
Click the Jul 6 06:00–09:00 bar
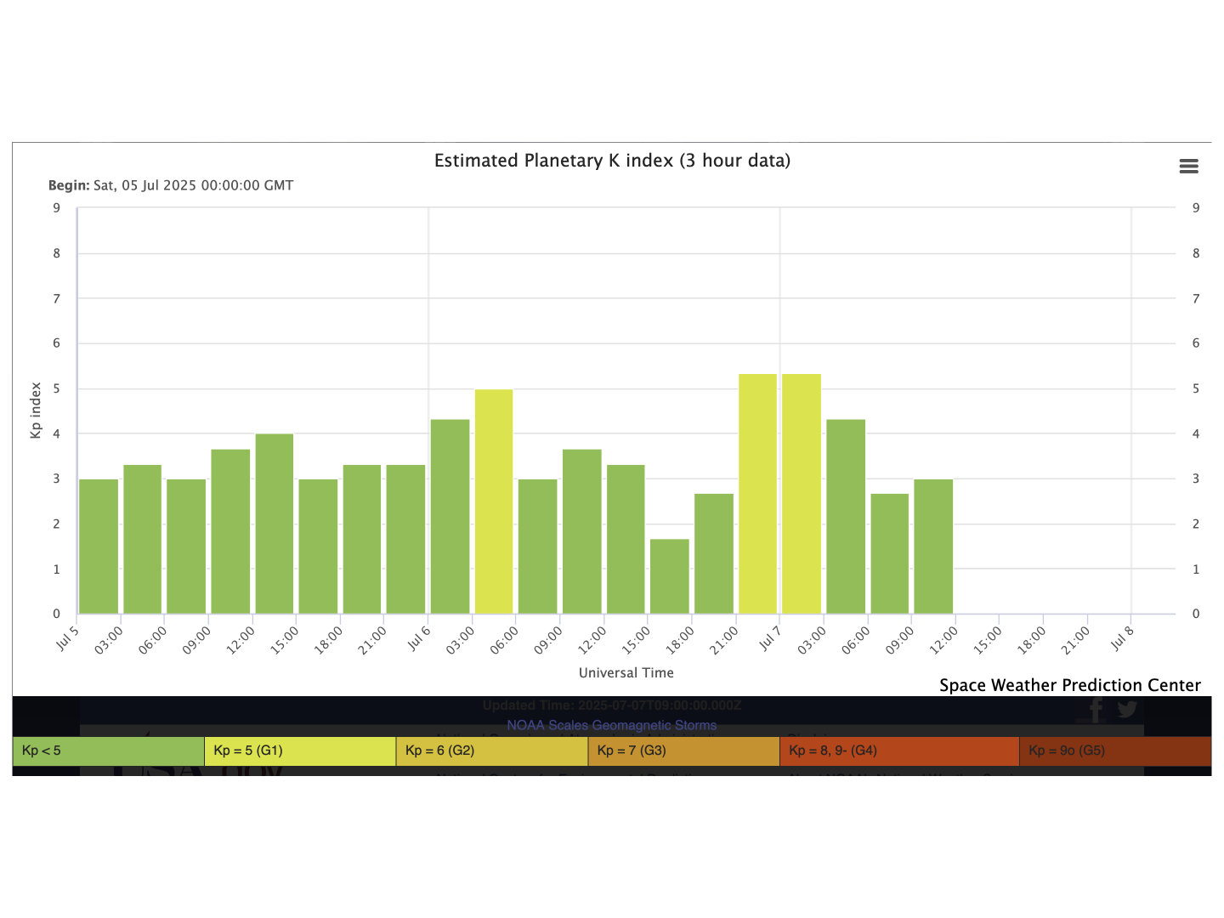(x=538, y=547)
